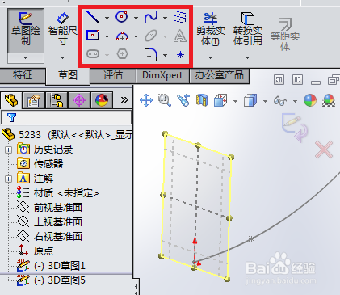Switch to the 评估 tab
Screen dimensions: 340x295
tap(113, 75)
